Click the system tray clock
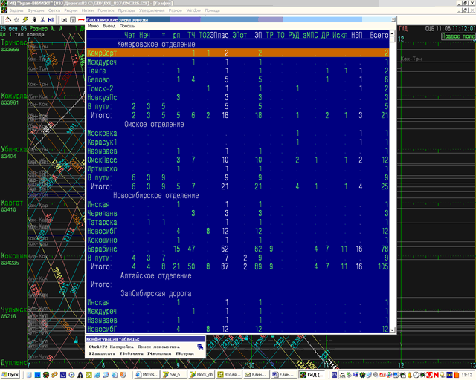Image resolution: width=476 pixels, height=380 pixels. pos(463,374)
